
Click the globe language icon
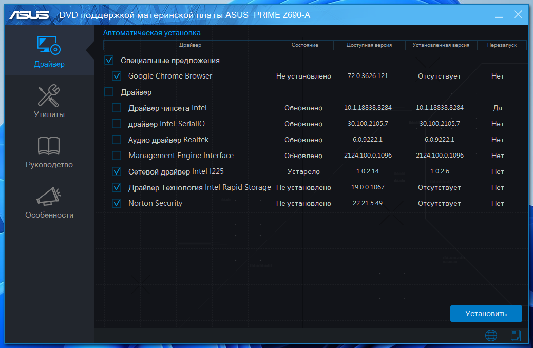tap(491, 336)
